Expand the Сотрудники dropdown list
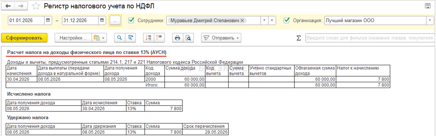This screenshot has width=436, height=136. pyautogui.click(x=264, y=20)
